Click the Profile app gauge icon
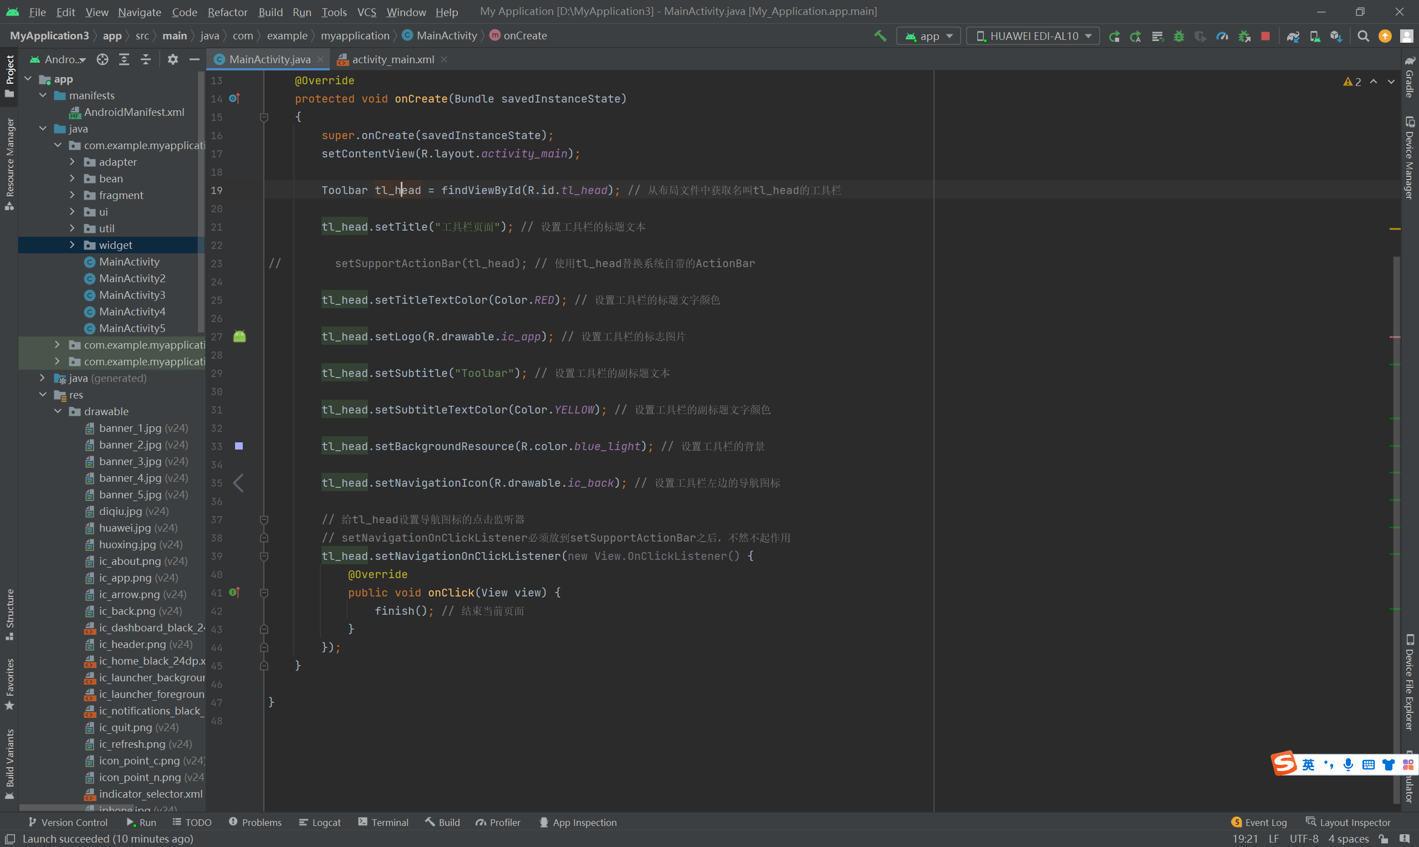The image size is (1419, 847). tap(1222, 36)
